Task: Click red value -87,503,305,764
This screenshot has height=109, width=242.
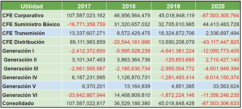Action: (x=220, y=16)
